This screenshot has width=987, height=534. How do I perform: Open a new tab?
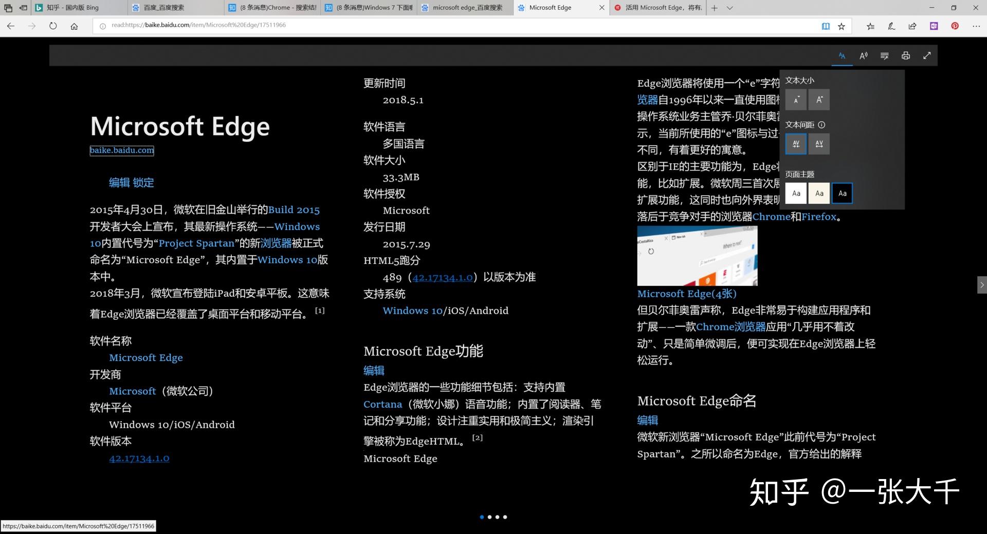[x=715, y=8]
